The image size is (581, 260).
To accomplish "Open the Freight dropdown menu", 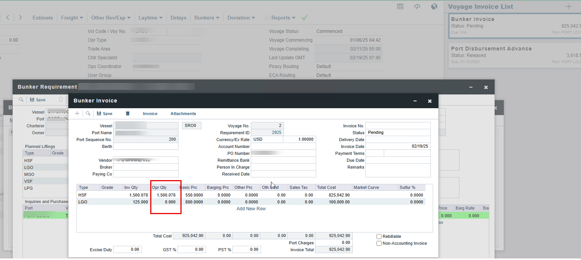I will coord(72,18).
